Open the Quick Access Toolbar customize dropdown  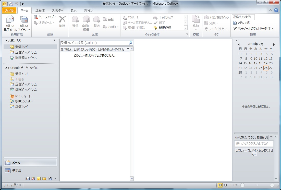pyautogui.click(x=22, y=4)
